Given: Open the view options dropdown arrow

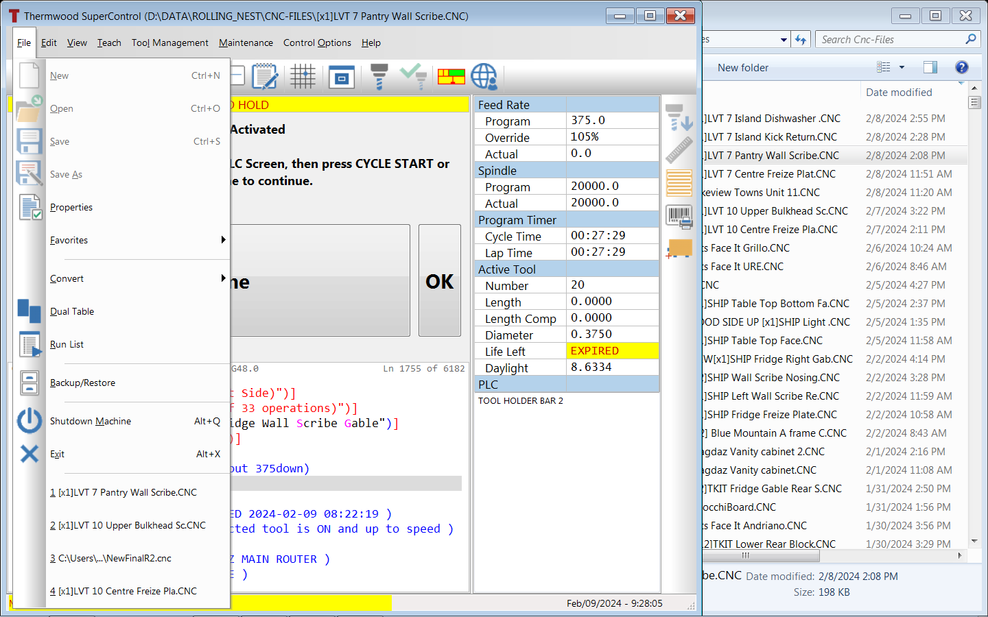Looking at the screenshot, I should click(902, 67).
